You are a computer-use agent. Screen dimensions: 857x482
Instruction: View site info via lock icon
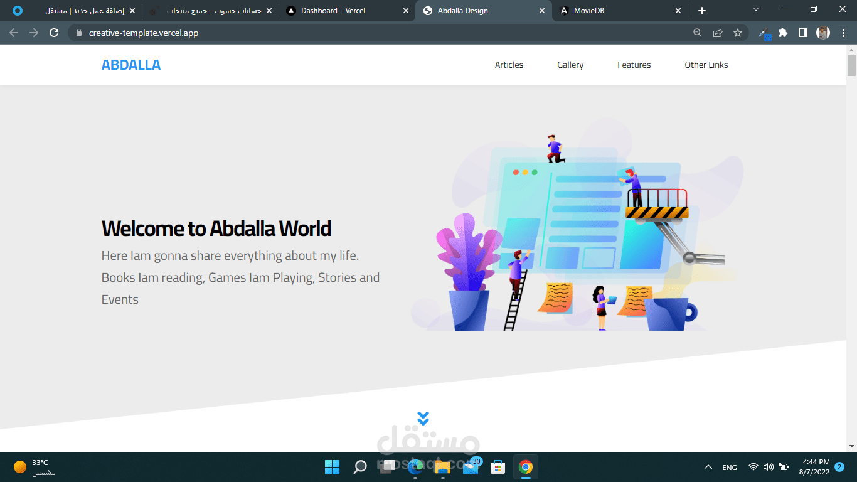coord(79,33)
